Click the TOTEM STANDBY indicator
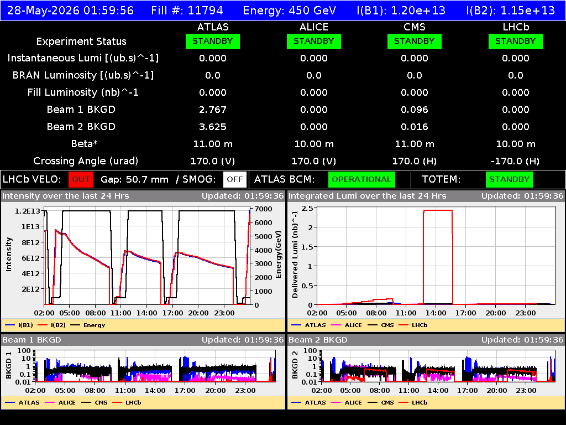The width and height of the screenshot is (566, 425). point(509,180)
